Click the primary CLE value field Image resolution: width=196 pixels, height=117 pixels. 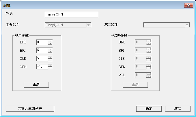pos(42,59)
